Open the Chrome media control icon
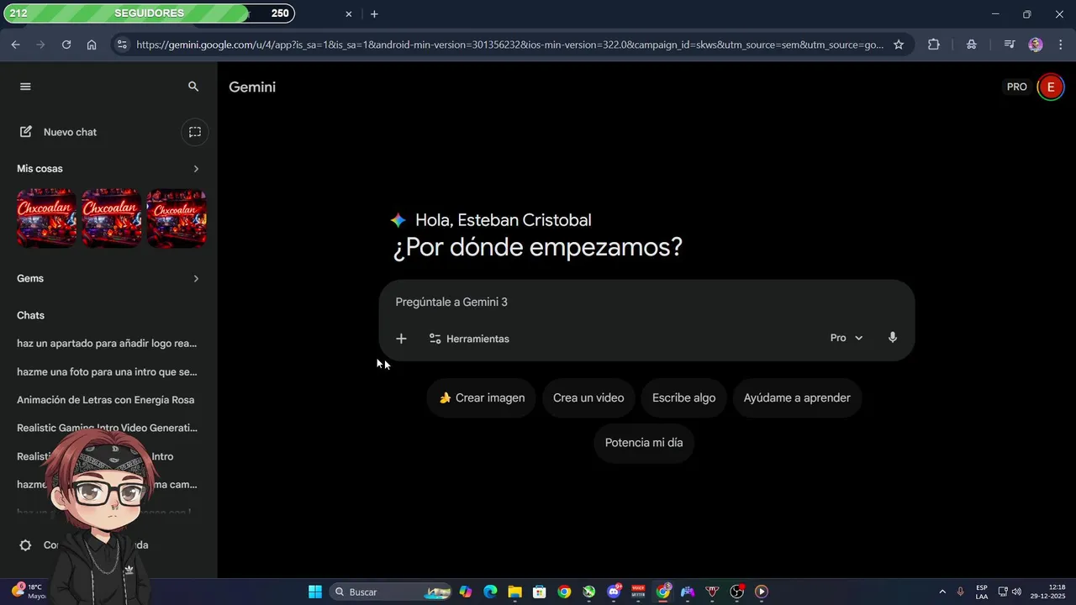Viewport: 1076px width, 605px height. (1010, 45)
